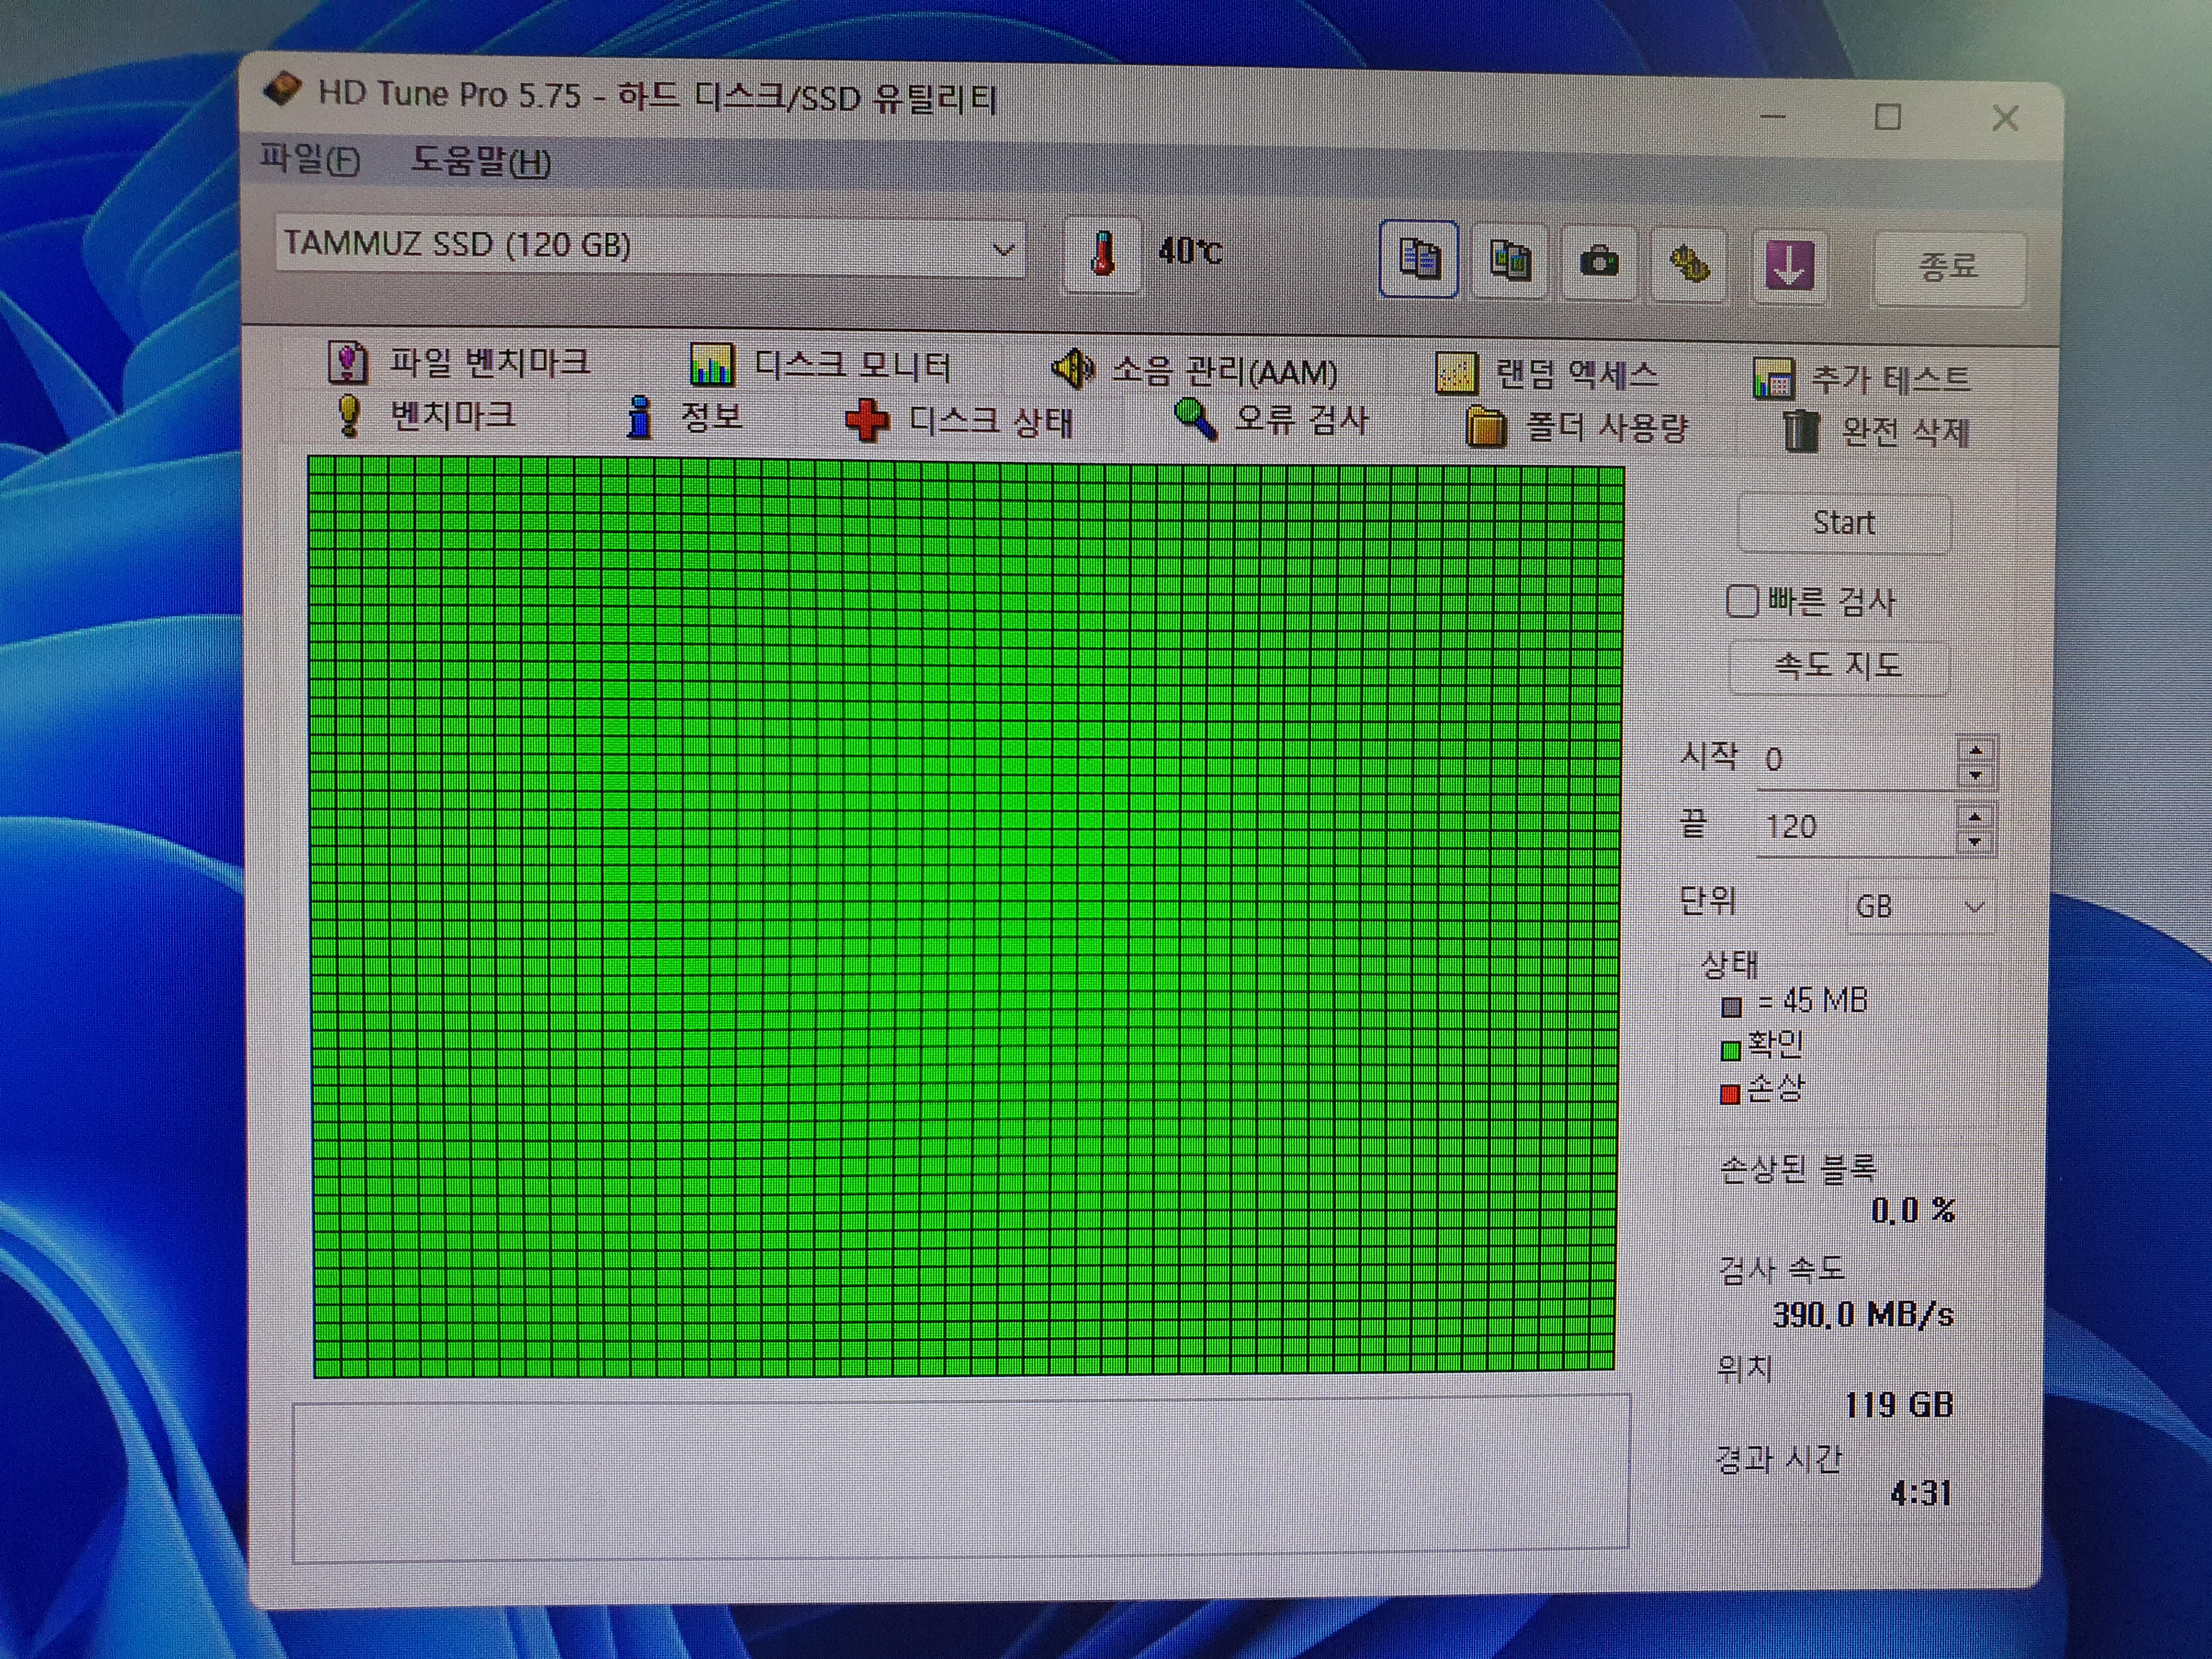Click the 119 GB position value
The height and width of the screenshot is (1659, 2212).
1898,1405
